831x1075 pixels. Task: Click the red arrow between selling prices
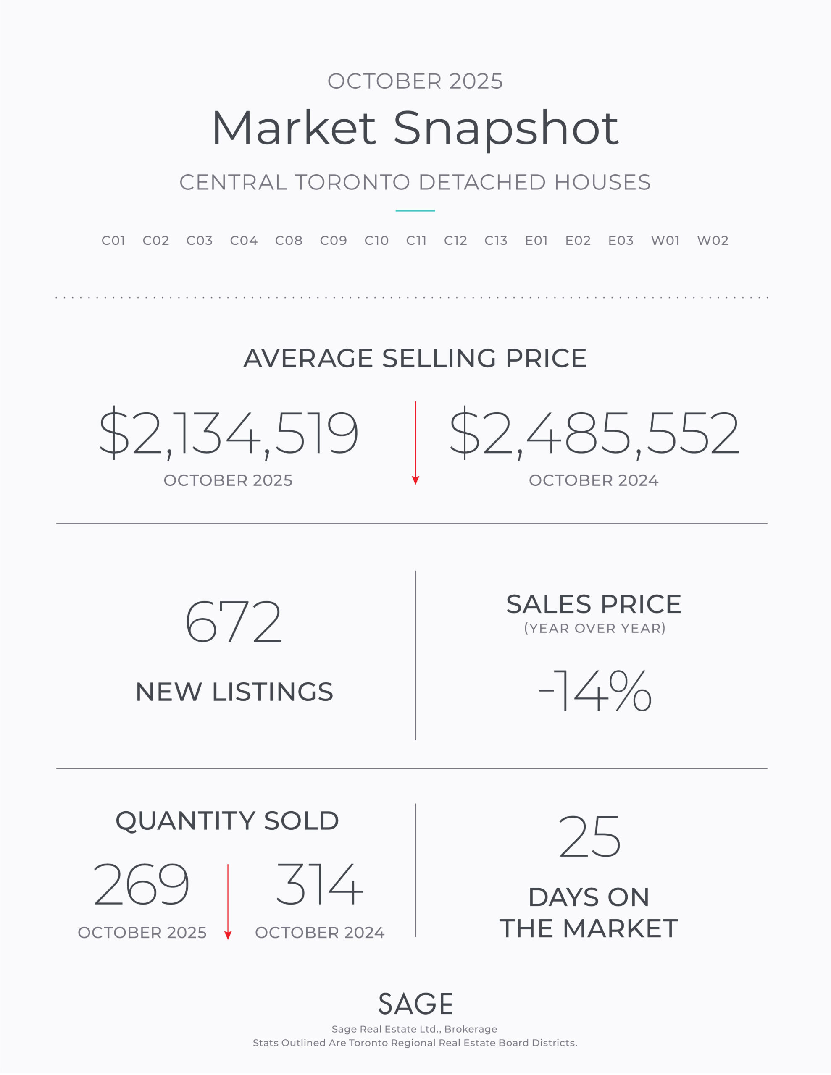(415, 443)
